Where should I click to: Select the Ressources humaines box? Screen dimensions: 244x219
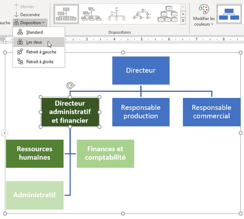tap(35, 154)
